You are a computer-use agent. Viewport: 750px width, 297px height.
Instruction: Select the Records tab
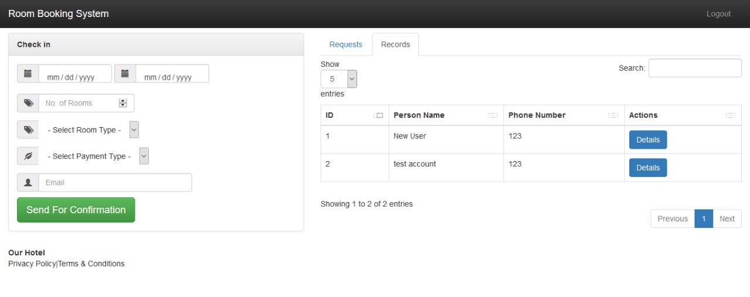396,45
